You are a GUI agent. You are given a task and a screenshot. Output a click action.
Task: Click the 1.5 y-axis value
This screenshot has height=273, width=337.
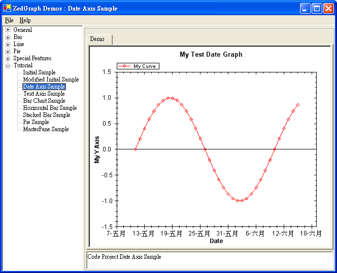pyautogui.click(x=107, y=72)
